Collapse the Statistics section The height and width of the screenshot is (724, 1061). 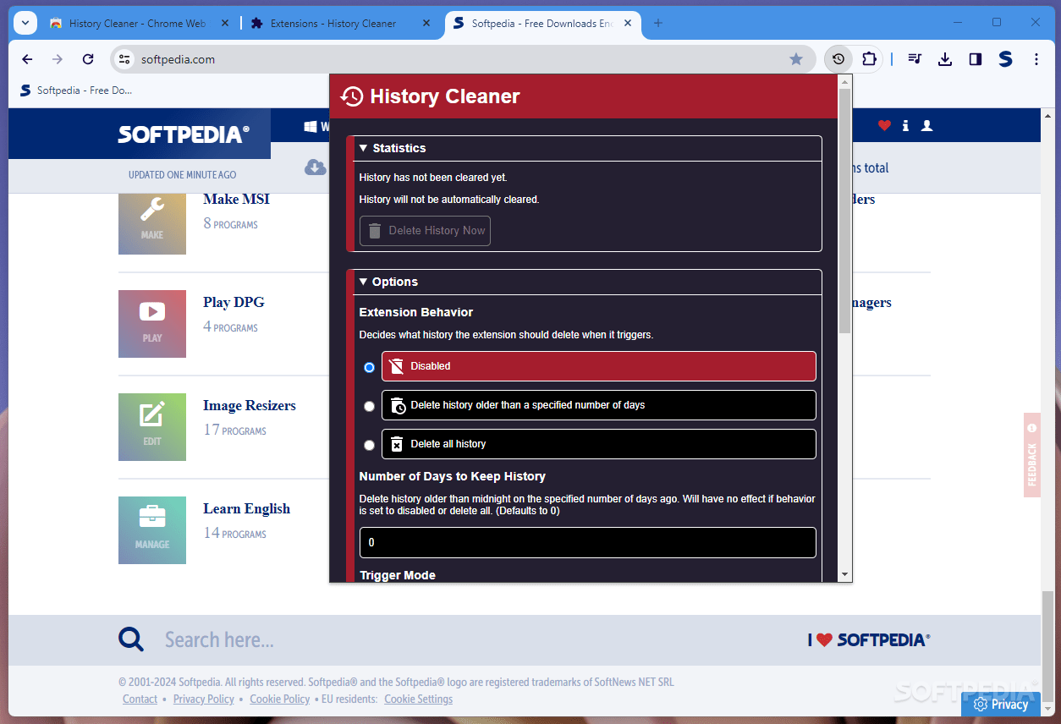(x=363, y=148)
